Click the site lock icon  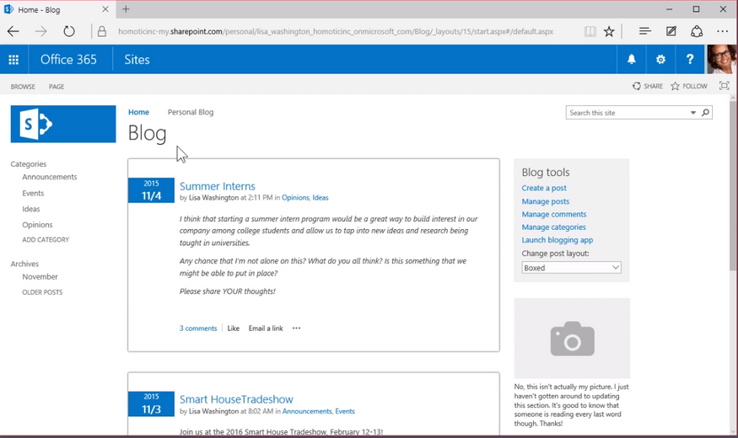click(102, 31)
